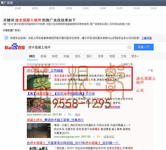Open the 搜索工具 filter
This screenshot has width=166, height=150.
[x=127, y=64]
